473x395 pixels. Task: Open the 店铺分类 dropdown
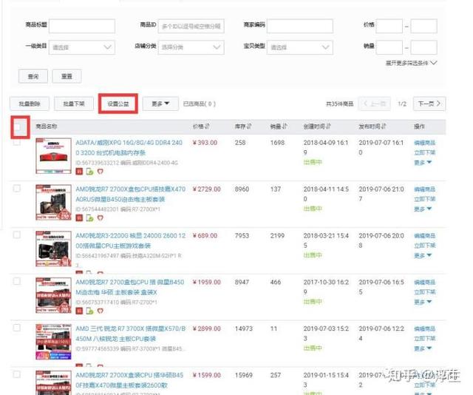click(x=191, y=47)
